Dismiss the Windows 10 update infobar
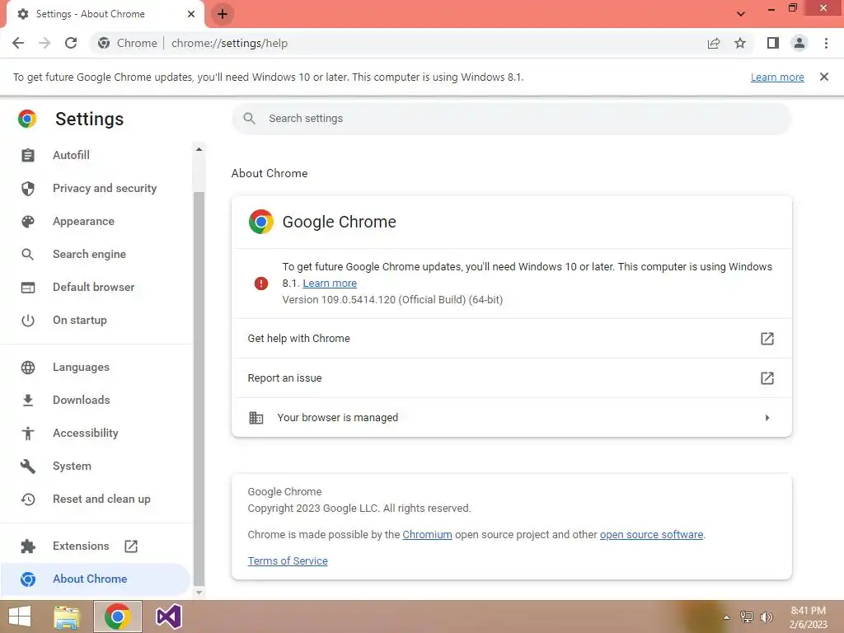The height and width of the screenshot is (633, 844). pos(824,77)
